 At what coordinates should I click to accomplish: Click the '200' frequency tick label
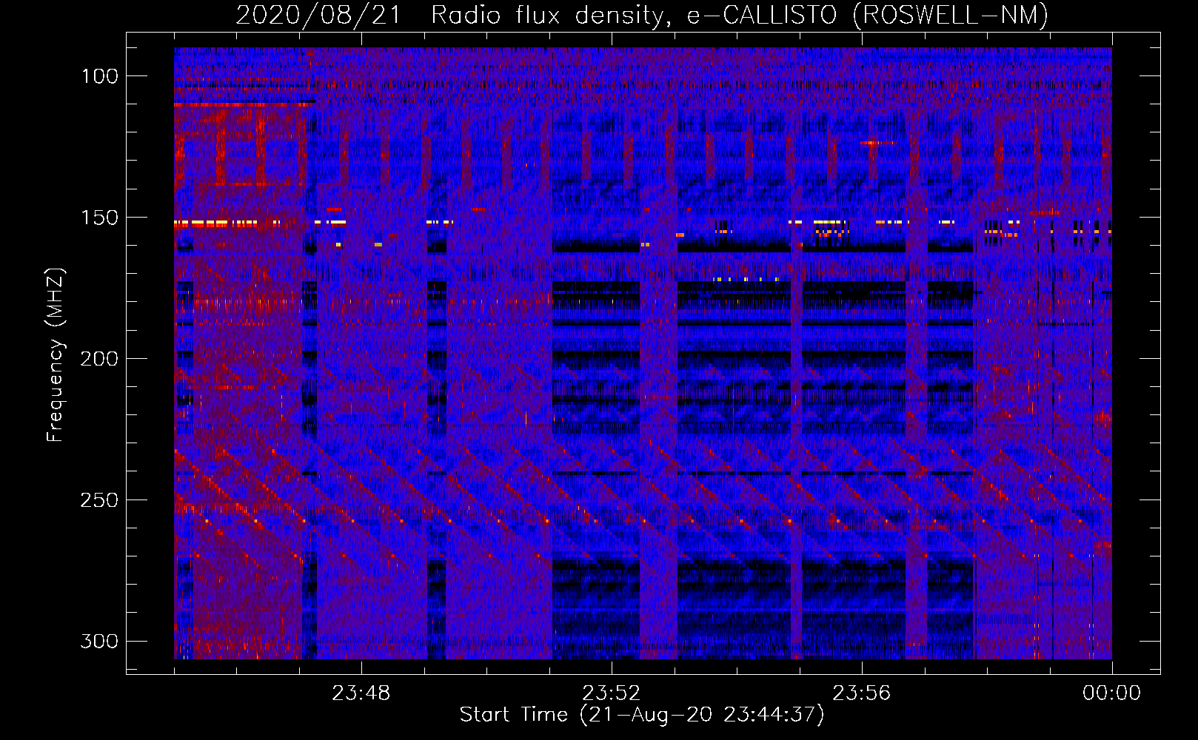pyautogui.click(x=99, y=359)
